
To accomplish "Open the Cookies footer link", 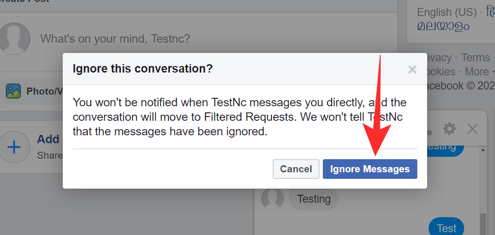I will (440, 72).
